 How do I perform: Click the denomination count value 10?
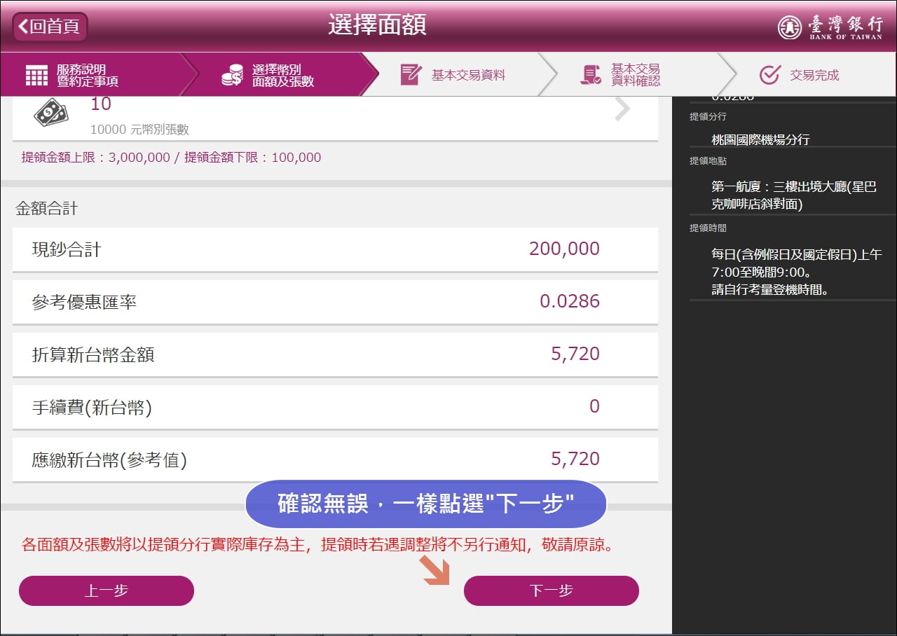[x=101, y=104]
